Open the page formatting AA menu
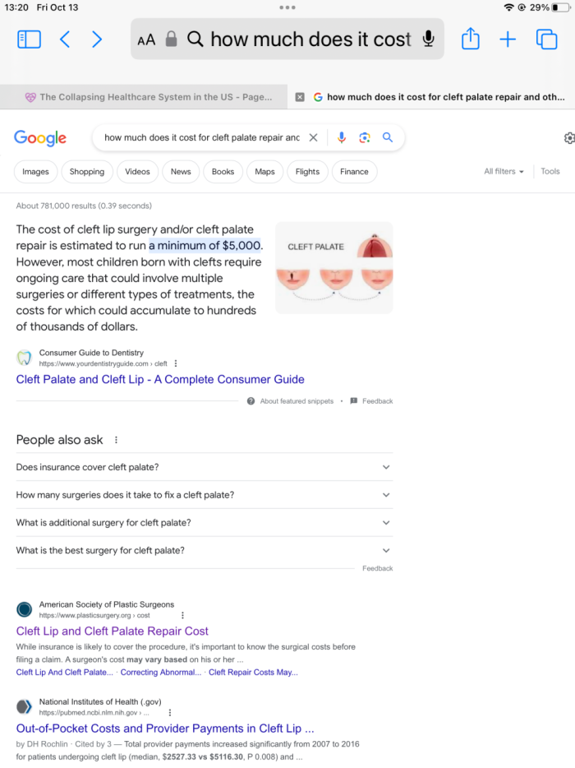The width and height of the screenshot is (575, 768). [x=146, y=39]
